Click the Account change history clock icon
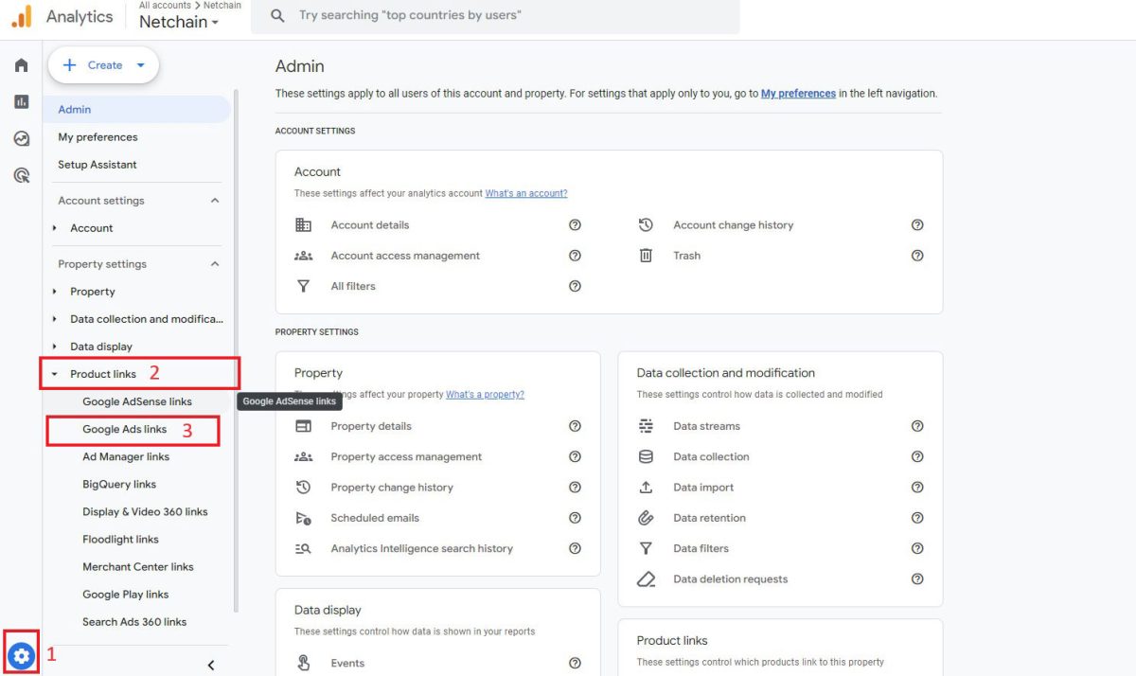The height and width of the screenshot is (676, 1136). pyautogui.click(x=646, y=225)
